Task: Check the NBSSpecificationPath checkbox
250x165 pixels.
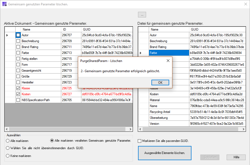Action: point(18,100)
